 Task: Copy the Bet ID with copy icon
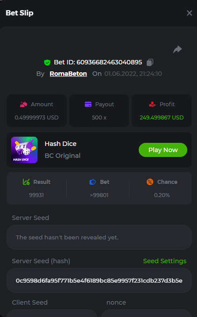click(150, 62)
